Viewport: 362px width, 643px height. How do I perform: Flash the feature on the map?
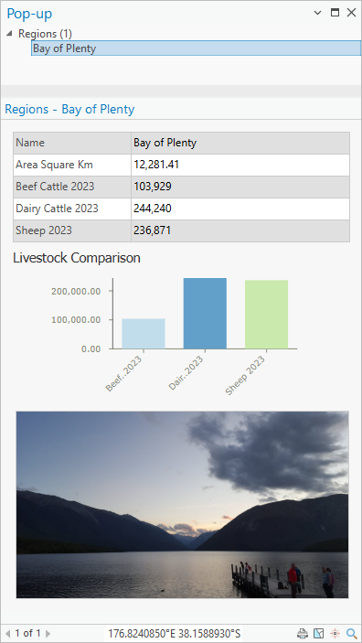coord(335,633)
